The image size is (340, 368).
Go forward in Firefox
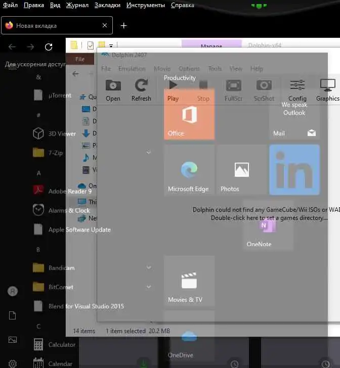30,47
